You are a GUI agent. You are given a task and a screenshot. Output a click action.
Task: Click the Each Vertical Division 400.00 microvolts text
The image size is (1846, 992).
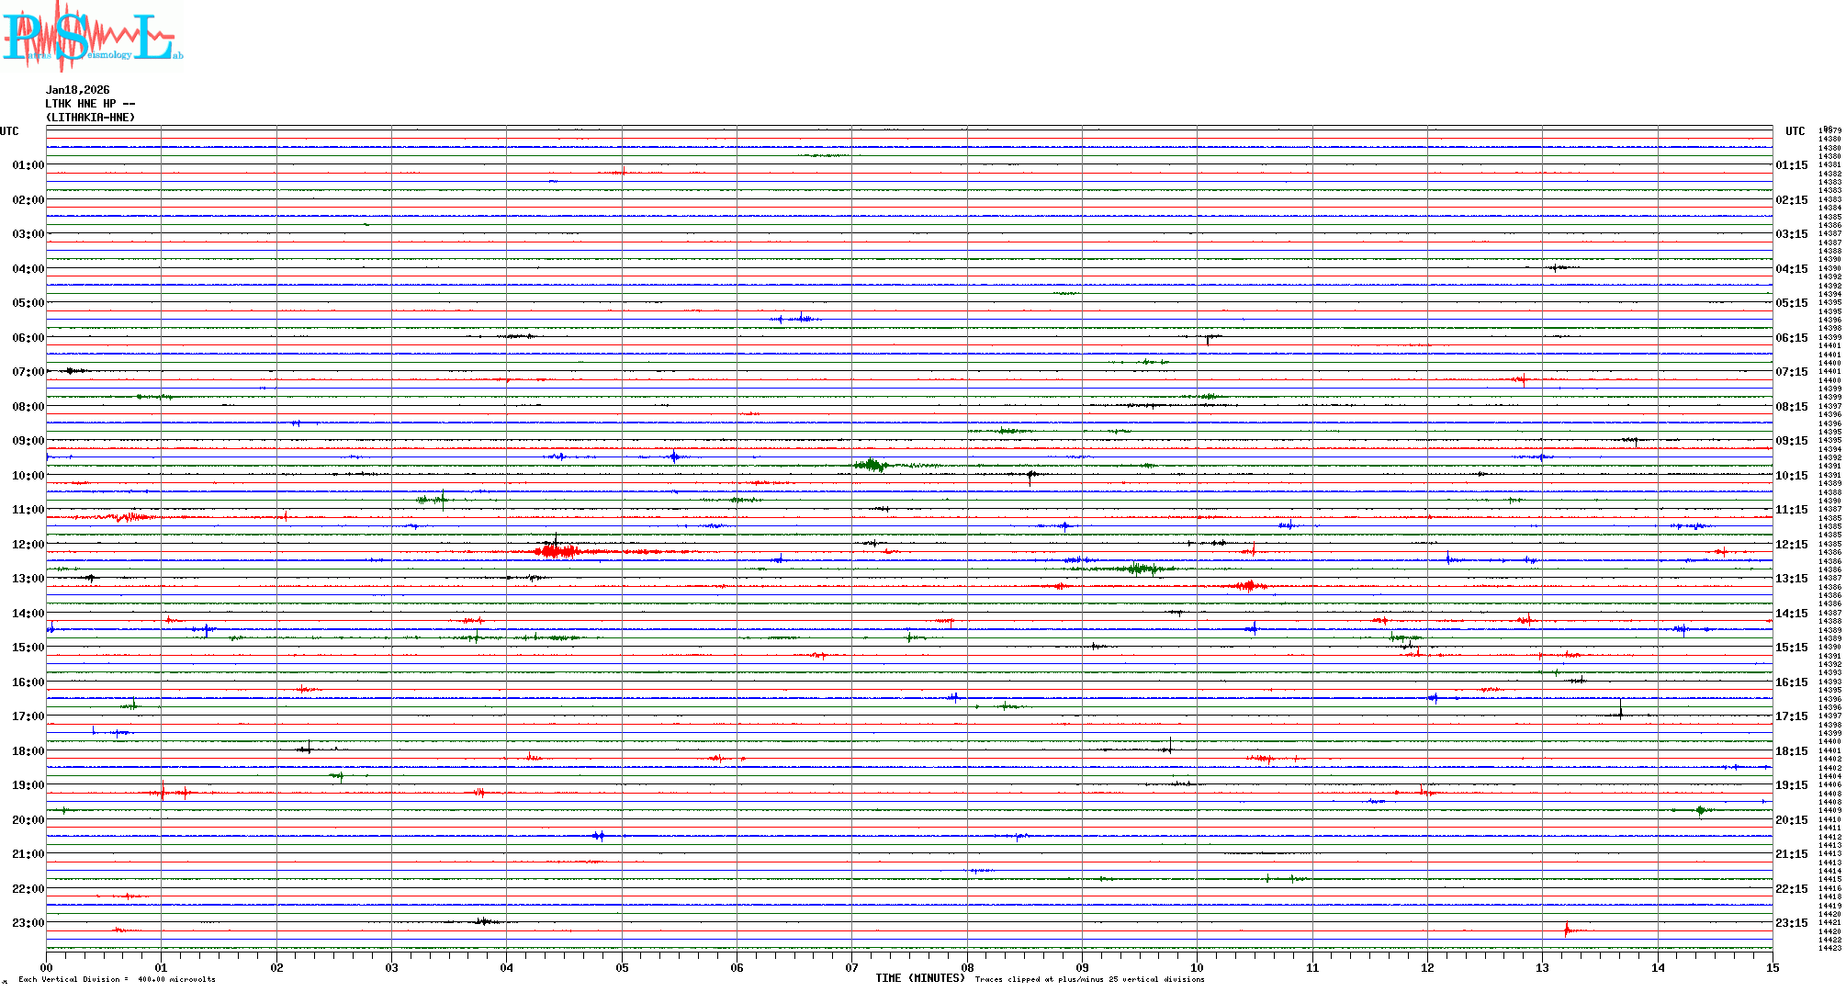pos(117,979)
